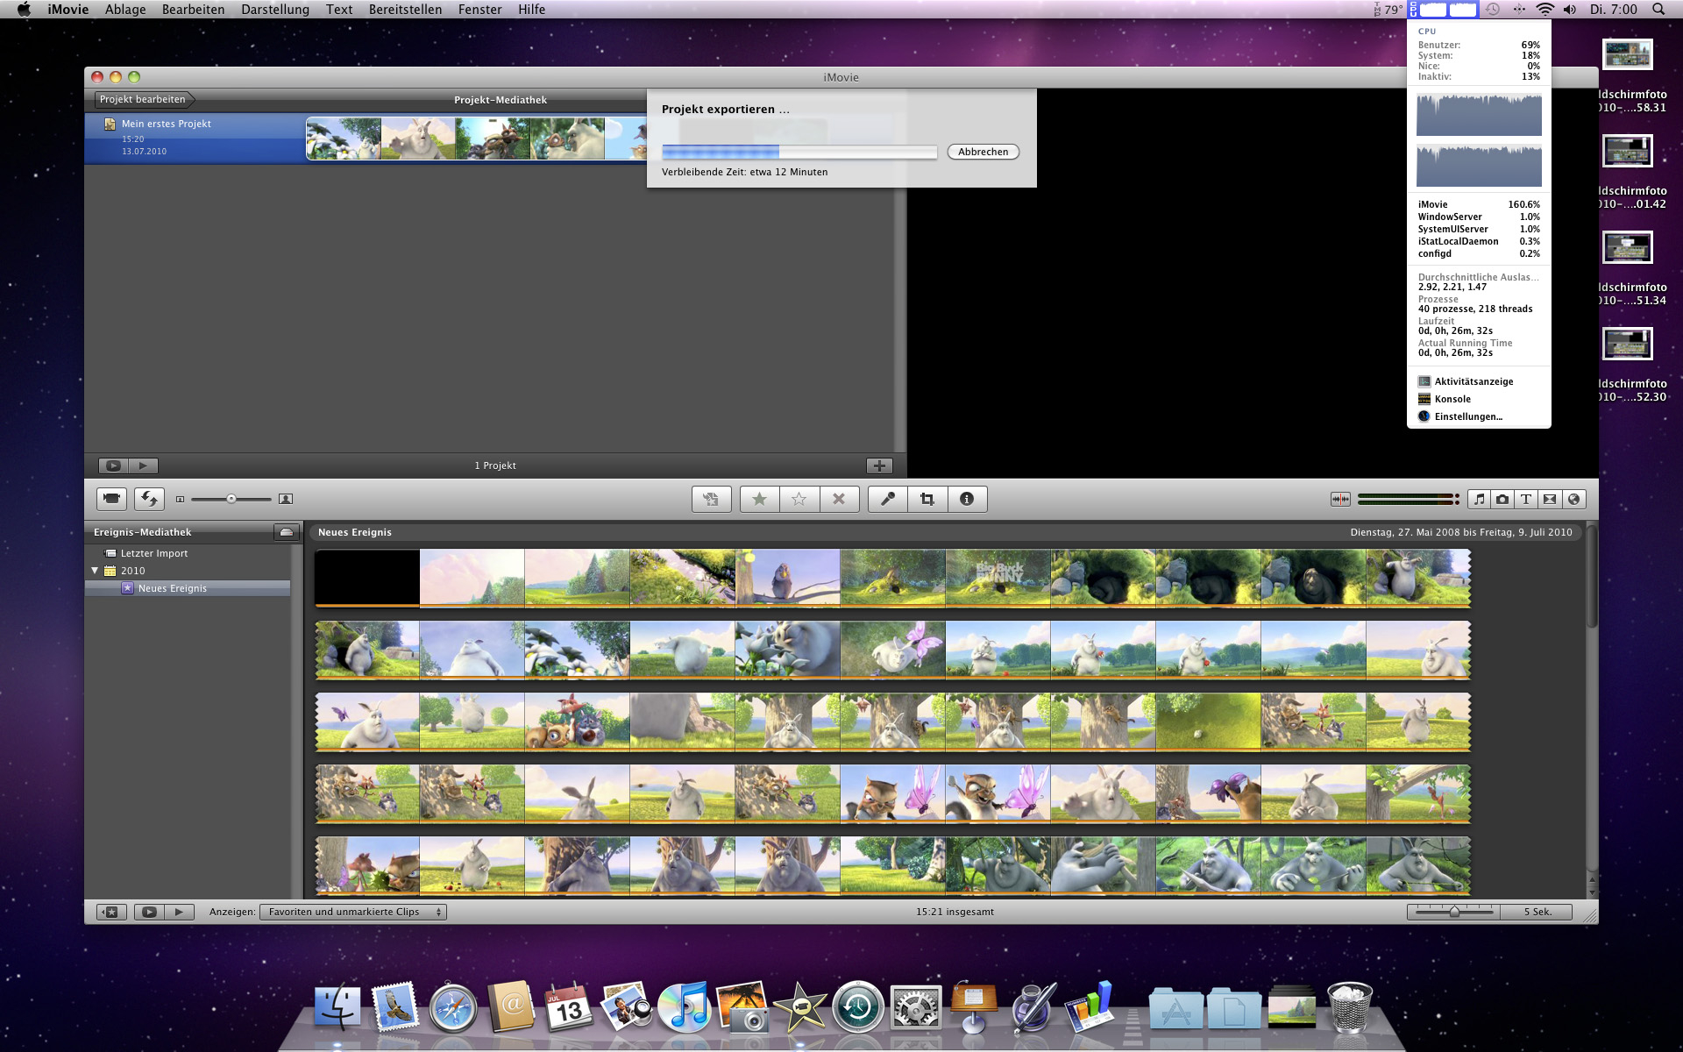This screenshot has width=1683, height=1052.
Task: Toggle the maps and backgrounds browser
Action: 1574,499
